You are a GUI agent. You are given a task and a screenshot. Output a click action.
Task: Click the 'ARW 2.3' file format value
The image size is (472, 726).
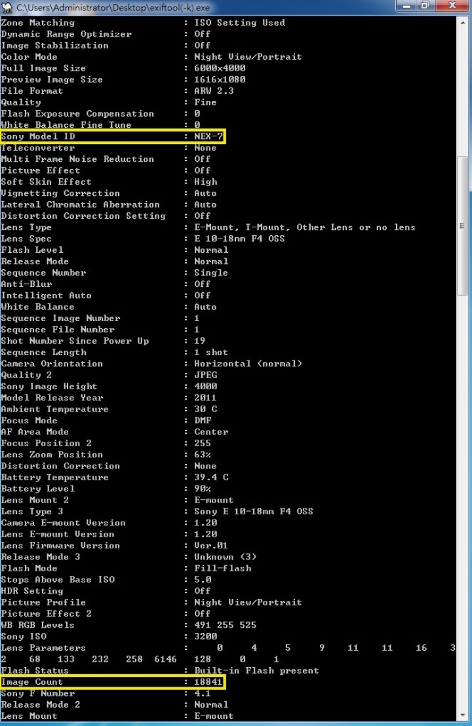(214, 90)
